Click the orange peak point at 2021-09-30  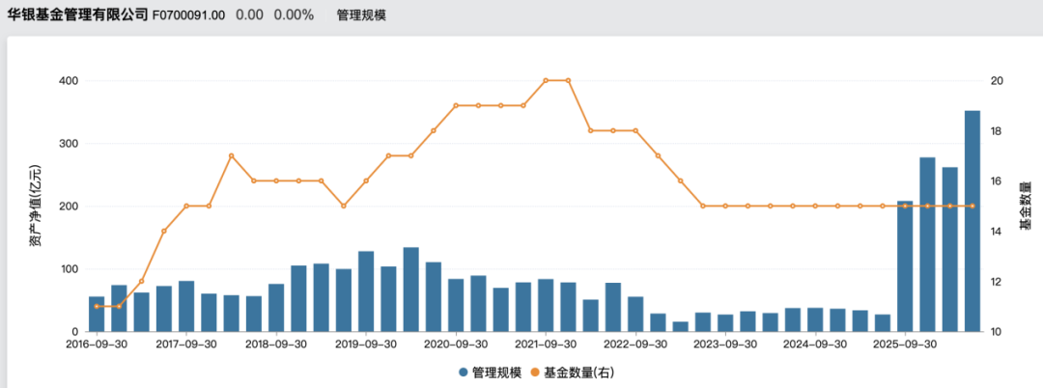546,80
